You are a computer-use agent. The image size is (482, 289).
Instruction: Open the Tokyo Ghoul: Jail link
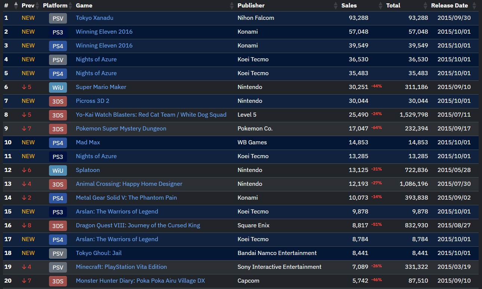[99, 253]
